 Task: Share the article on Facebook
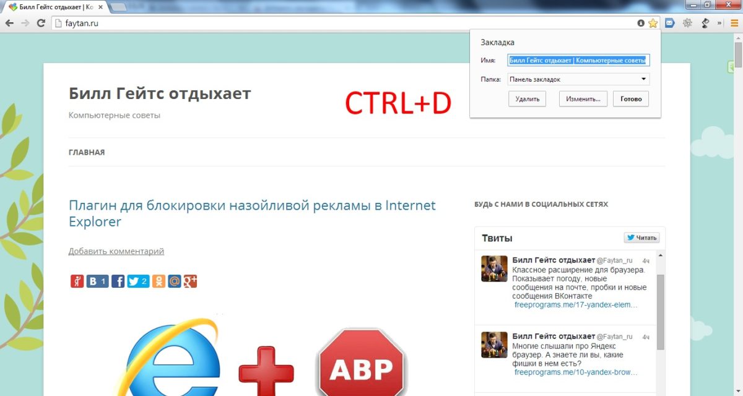(x=118, y=282)
